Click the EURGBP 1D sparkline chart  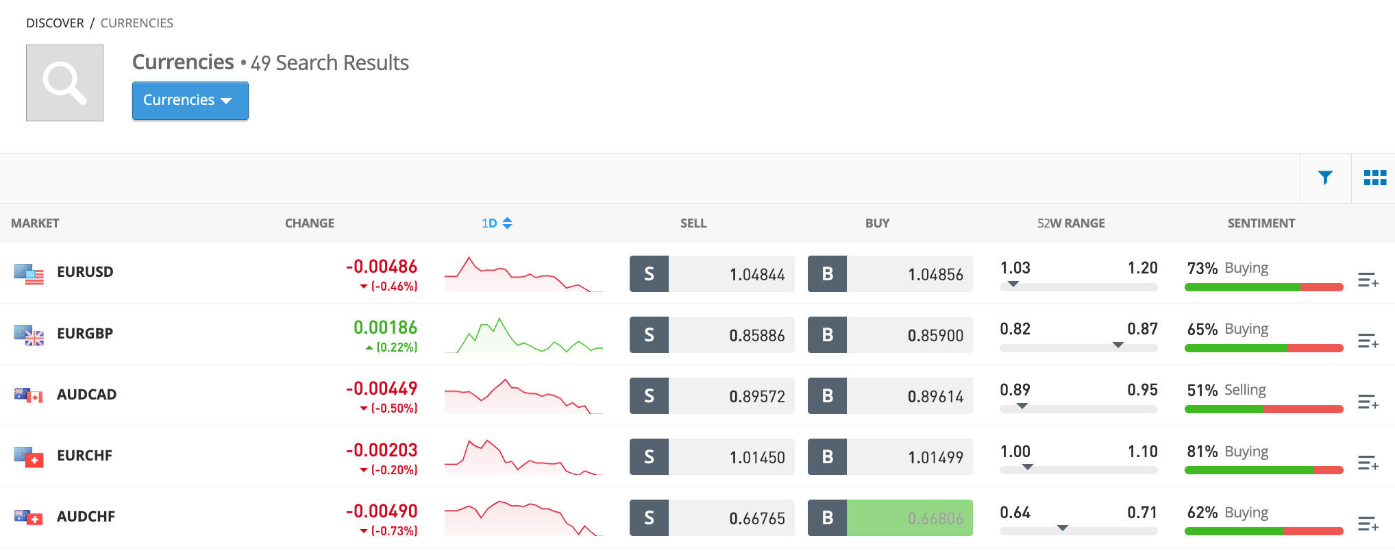[523, 335]
